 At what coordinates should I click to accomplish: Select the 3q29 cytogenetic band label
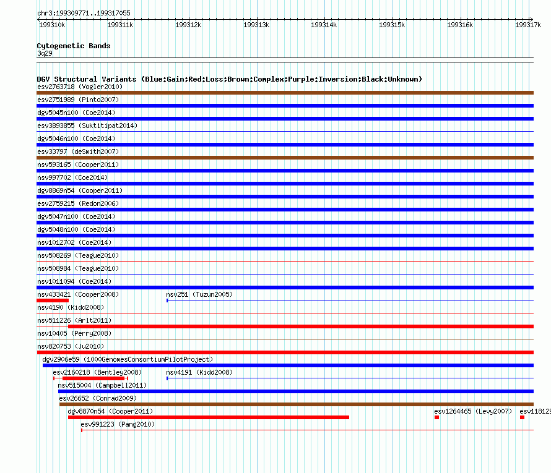point(45,53)
